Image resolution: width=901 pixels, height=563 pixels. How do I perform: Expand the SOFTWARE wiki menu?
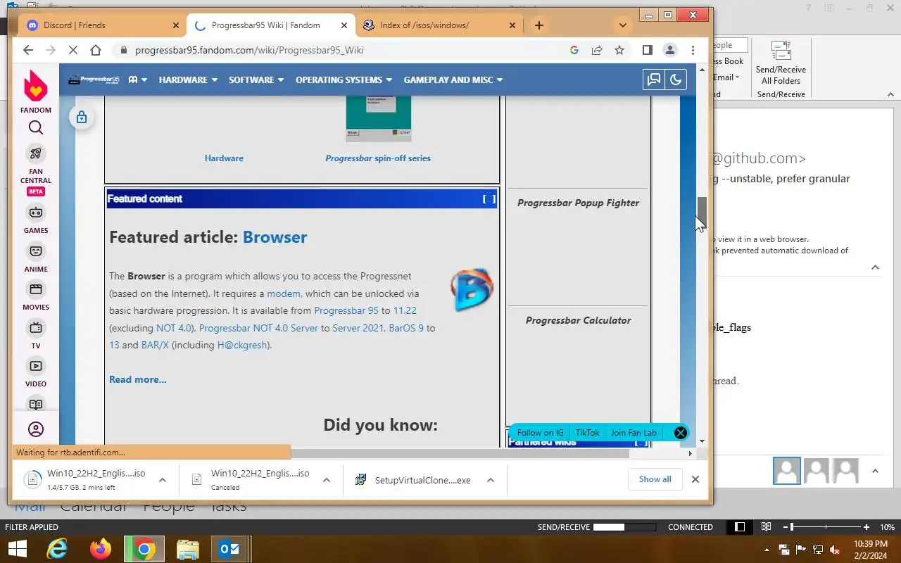(x=256, y=80)
